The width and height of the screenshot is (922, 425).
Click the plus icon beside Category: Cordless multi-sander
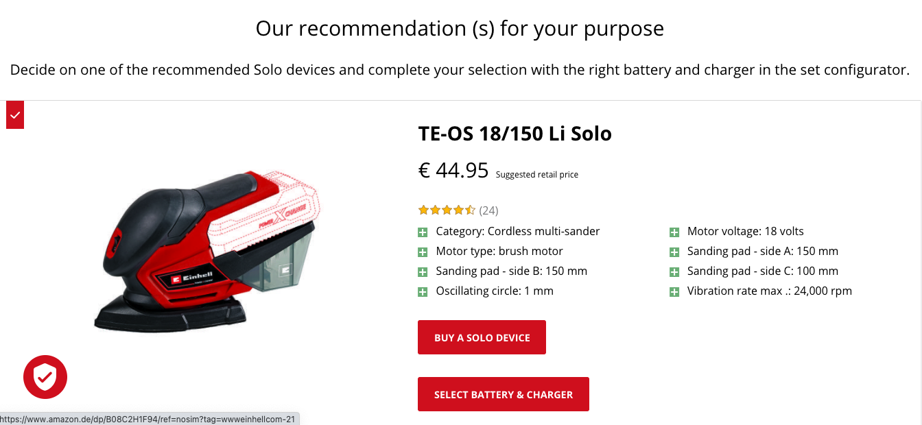click(423, 232)
